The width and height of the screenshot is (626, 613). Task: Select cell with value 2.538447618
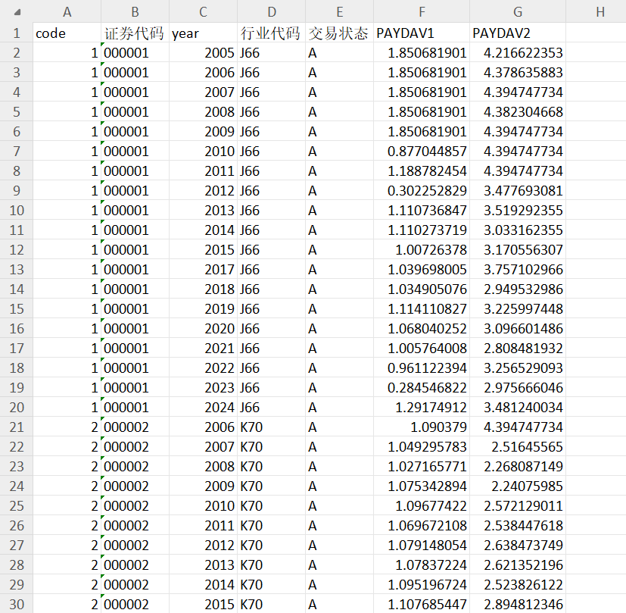pos(518,526)
